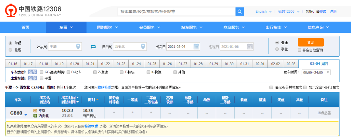Check the GC-高铁/城际 train type filter

click(42, 72)
